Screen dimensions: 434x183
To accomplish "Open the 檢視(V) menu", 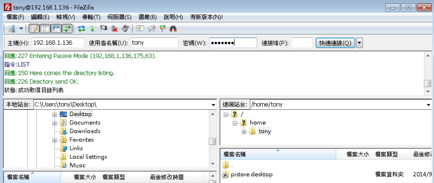I will 66,17.
